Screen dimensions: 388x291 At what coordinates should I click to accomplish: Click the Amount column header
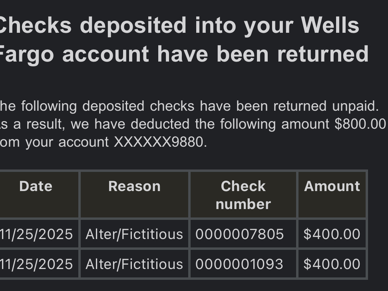click(332, 186)
